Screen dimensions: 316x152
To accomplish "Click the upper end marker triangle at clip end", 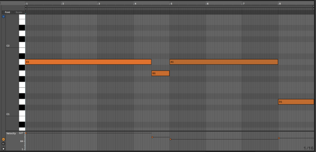I will pos(313,6).
